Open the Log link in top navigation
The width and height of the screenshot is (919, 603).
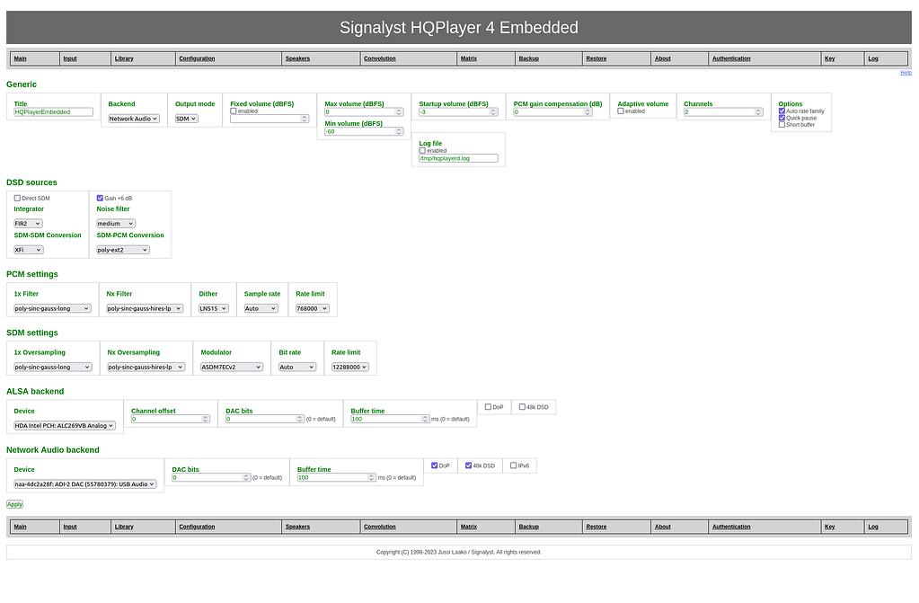(872, 58)
